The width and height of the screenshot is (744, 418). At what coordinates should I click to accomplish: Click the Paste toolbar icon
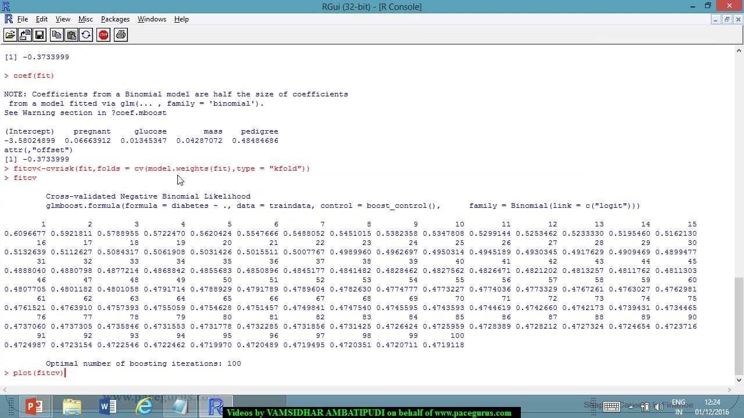point(71,35)
